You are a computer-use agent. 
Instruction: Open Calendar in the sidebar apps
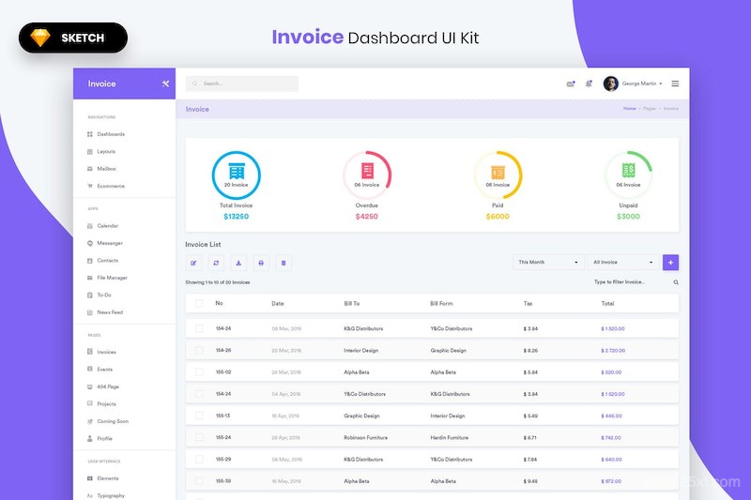107,225
